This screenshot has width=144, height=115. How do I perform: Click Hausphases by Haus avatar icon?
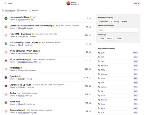[x=6, y=18]
